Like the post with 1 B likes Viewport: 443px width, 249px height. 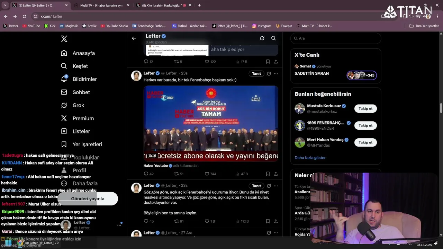click(210, 221)
